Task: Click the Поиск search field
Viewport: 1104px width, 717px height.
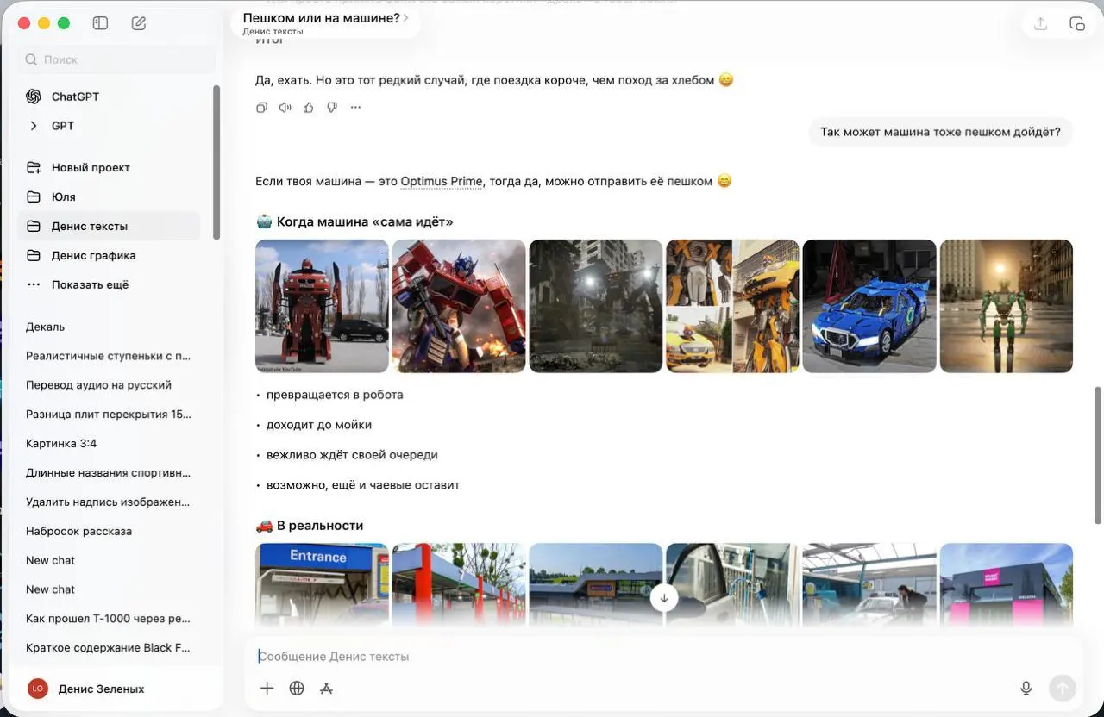Action: (116, 59)
